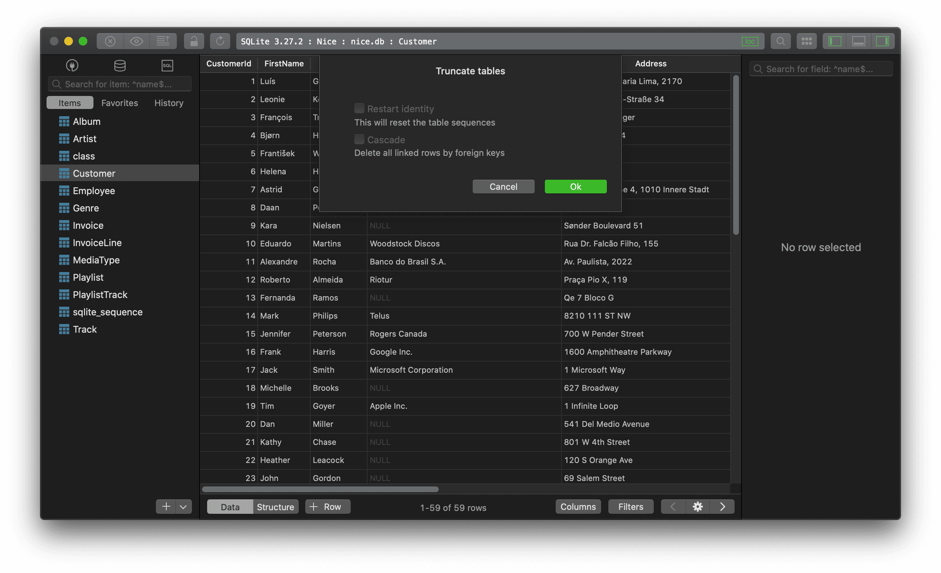The height and width of the screenshot is (573, 941).
Task: Click the Track table icon
Action: point(64,329)
